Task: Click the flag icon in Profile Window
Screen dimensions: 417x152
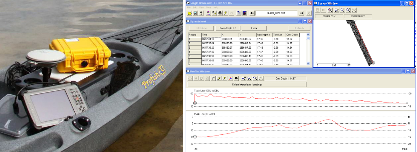Action: (213, 78)
